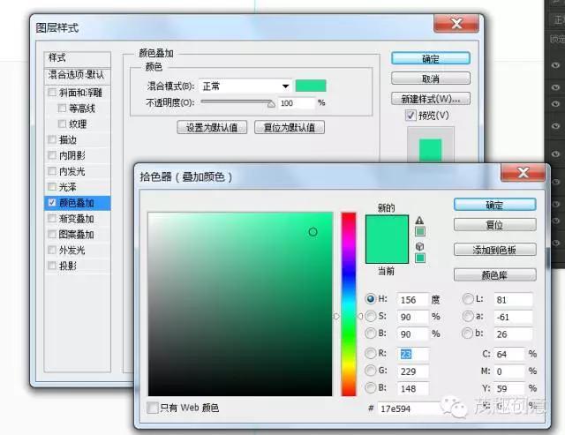Click the opacity field showing 100
This screenshot has height=435, width=565.
click(x=297, y=103)
